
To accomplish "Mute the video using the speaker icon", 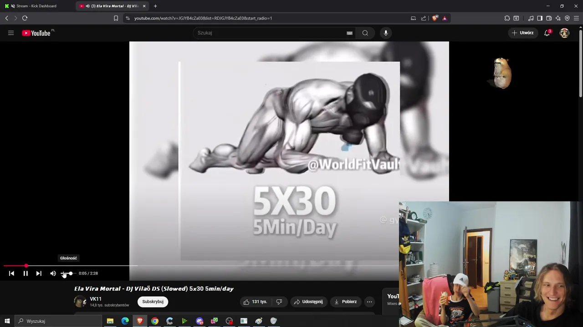I will pos(53,273).
